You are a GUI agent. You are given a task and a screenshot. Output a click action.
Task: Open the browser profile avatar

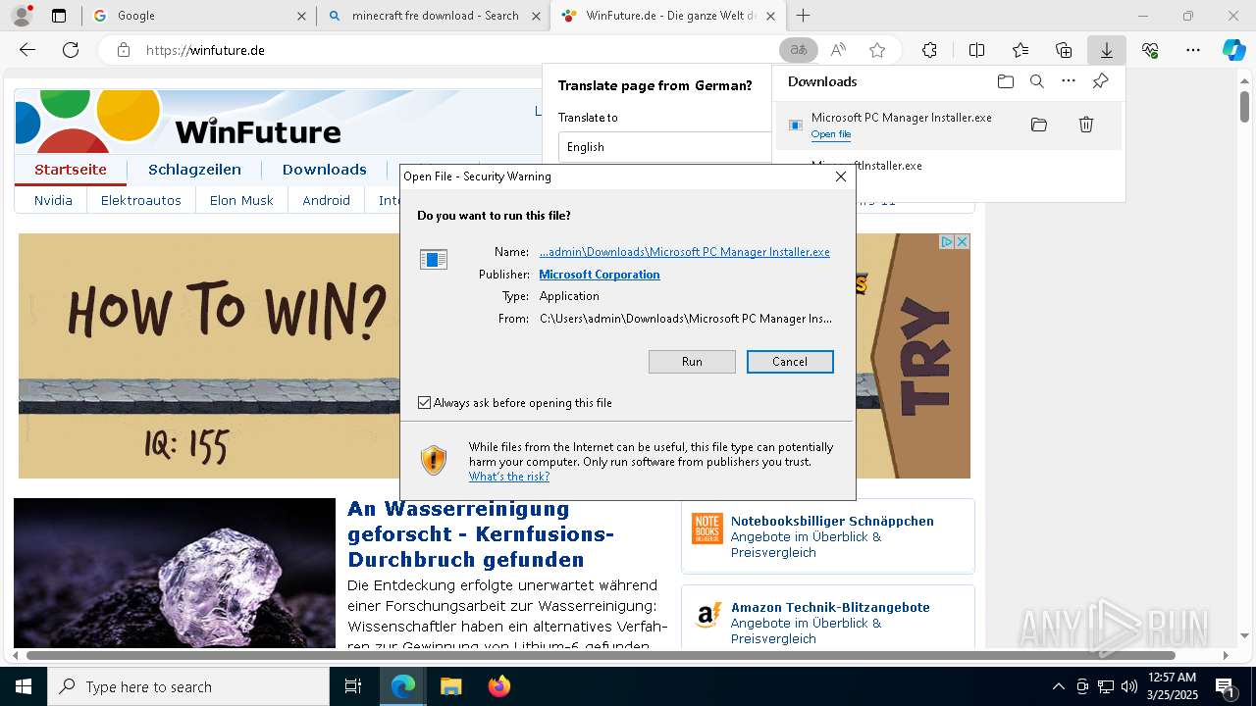point(22,16)
